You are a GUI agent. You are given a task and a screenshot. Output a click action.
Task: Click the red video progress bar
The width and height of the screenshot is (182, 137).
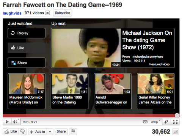point(91,115)
